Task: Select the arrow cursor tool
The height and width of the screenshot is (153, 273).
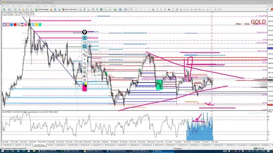Action: [132, 9]
